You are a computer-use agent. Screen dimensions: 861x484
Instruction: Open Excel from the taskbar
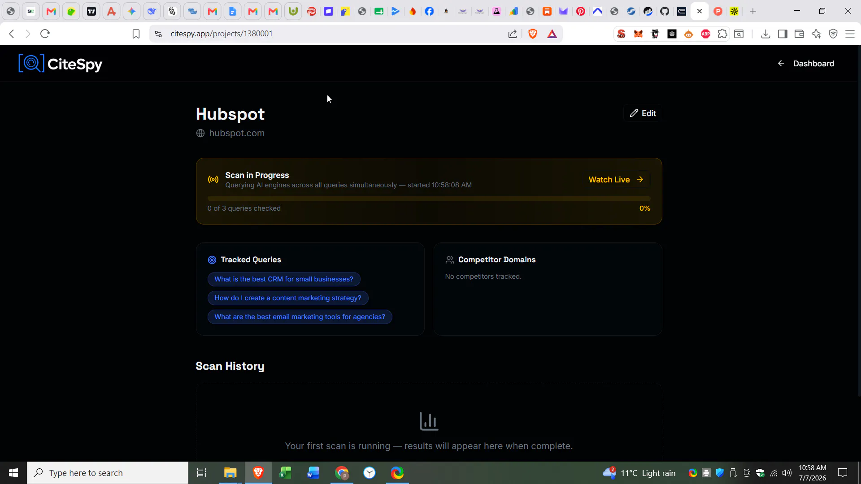point(286,473)
